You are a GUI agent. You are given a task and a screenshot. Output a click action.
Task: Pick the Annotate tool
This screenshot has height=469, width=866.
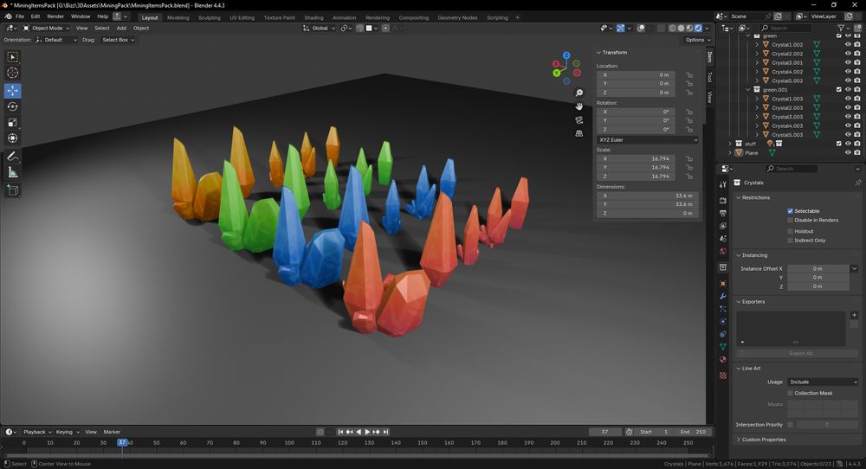(13, 157)
